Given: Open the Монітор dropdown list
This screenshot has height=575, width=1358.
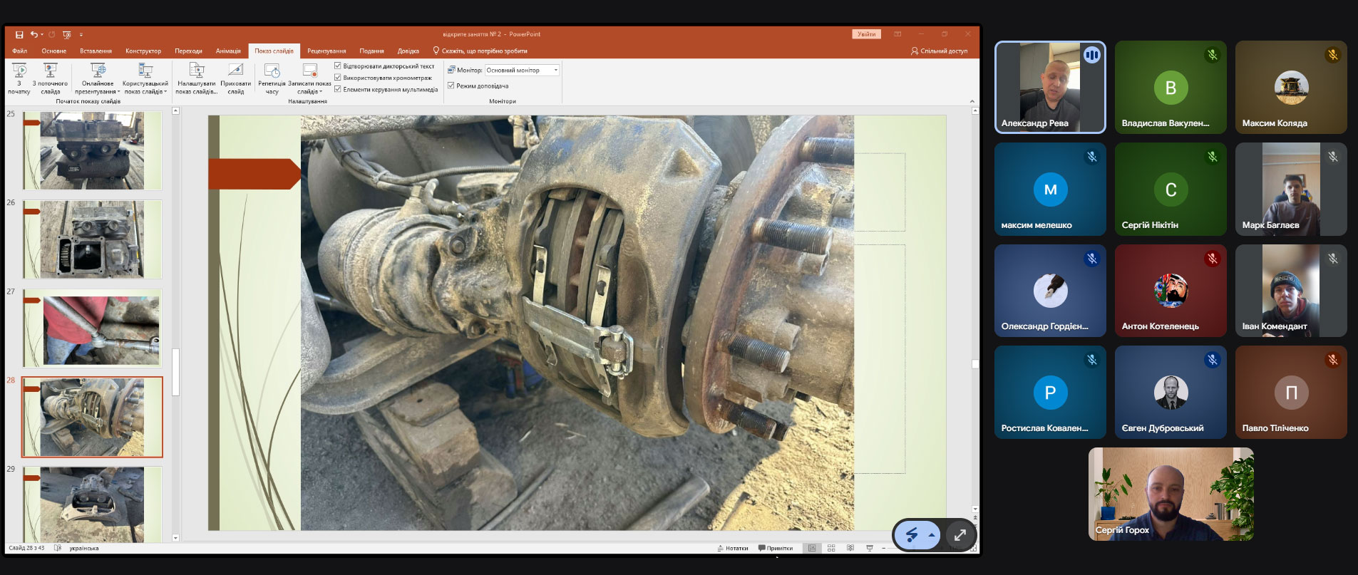Looking at the screenshot, I should point(555,70).
